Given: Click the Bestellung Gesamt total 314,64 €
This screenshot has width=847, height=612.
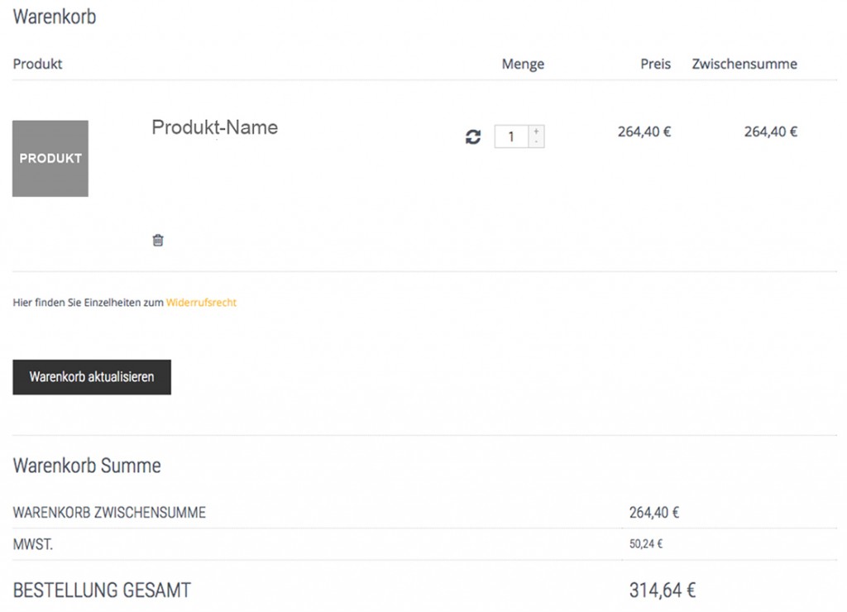Looking at the screenshot, I should pos(662,590).
